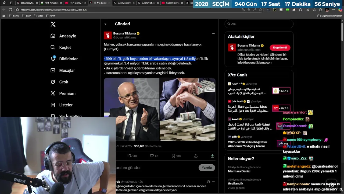
Task: Switch to the babamı dövü YouTube tab
Action: 172,3
